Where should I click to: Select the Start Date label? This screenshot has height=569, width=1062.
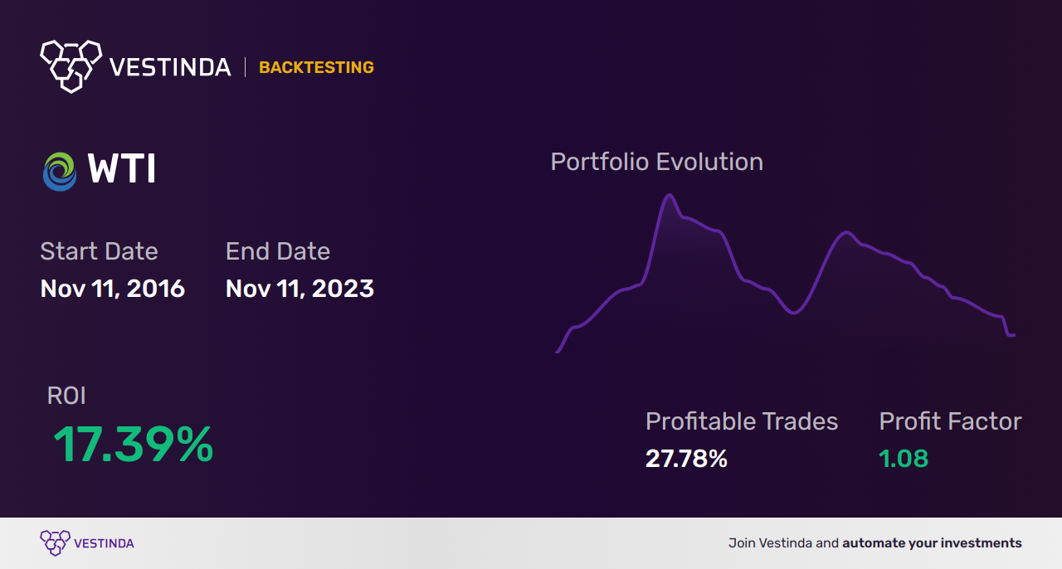(99, 251)
